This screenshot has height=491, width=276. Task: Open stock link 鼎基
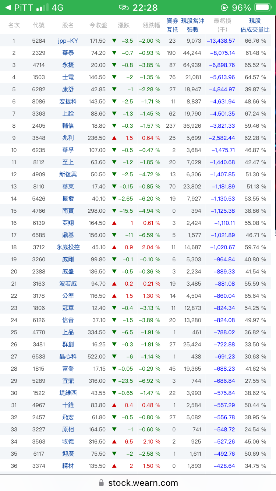coord(68,235)
